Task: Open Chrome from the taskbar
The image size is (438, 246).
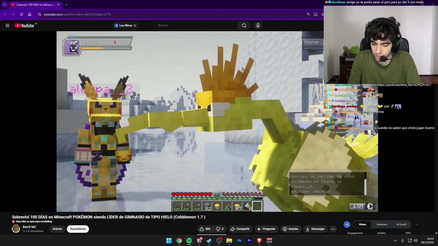Action: click(x=179, y=241)
